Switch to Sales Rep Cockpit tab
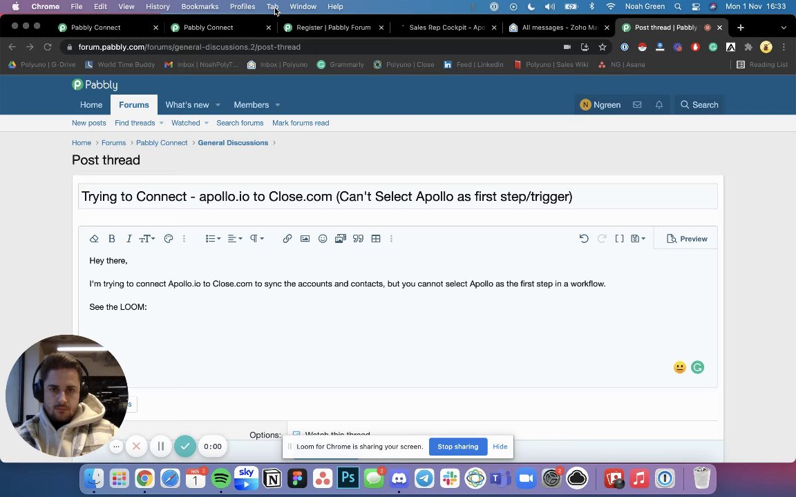796x497 pixels. tap(447, 28)
